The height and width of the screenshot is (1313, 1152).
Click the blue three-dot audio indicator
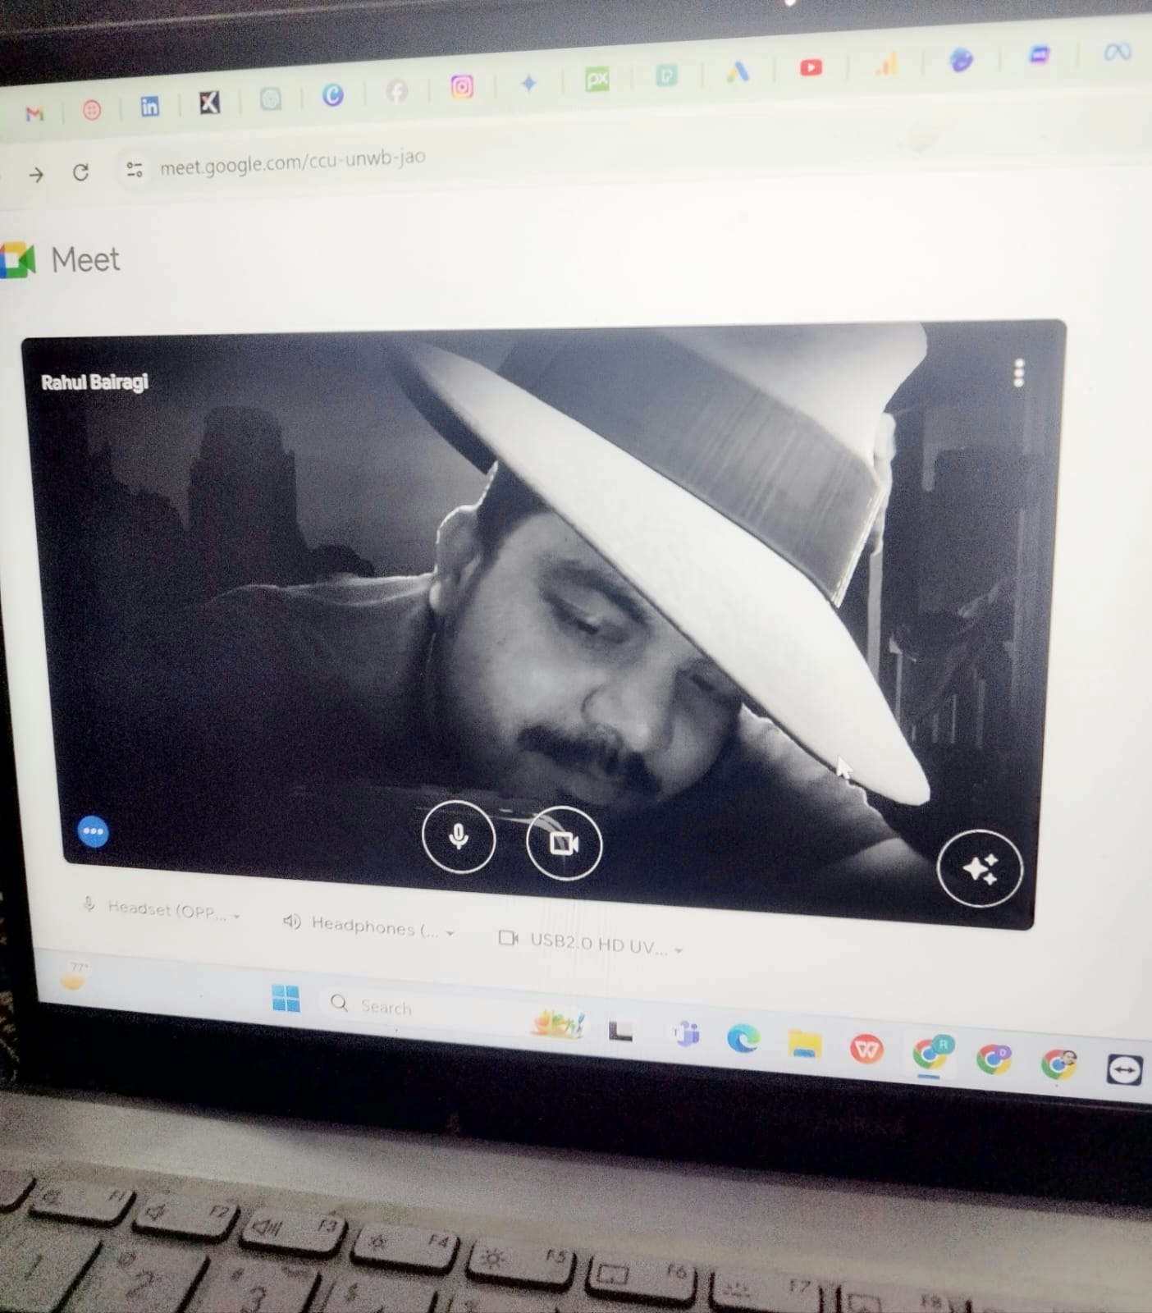click(94, 831)
